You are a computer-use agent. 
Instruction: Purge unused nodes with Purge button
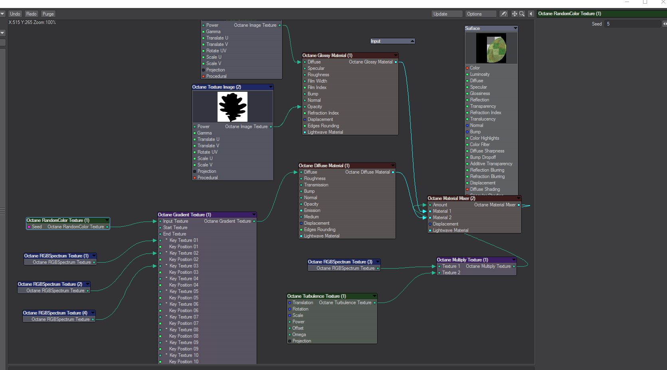[x=48, y=14]
